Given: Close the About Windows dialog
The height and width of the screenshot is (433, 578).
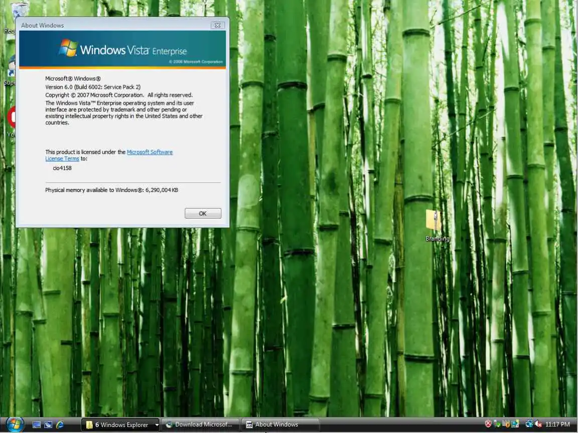Looking at the screenshot, I should coord(217,25).
